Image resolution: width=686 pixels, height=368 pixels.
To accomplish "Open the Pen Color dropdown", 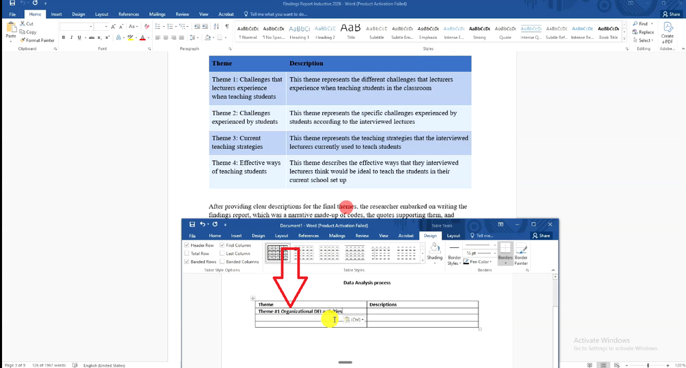I will pos(478,261).
